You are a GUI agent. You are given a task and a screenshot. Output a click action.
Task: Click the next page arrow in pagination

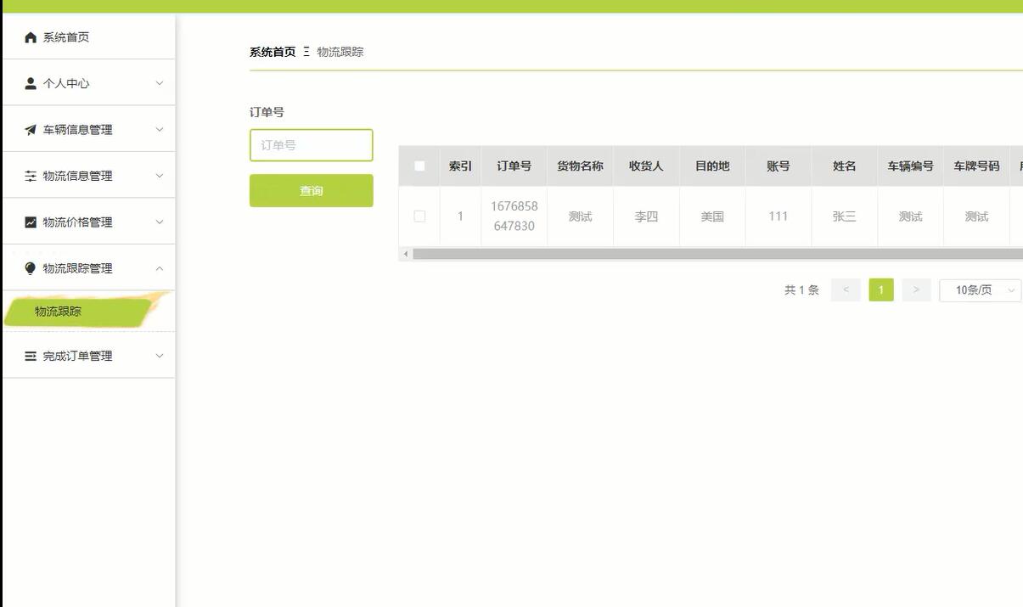tap(916, 289)
